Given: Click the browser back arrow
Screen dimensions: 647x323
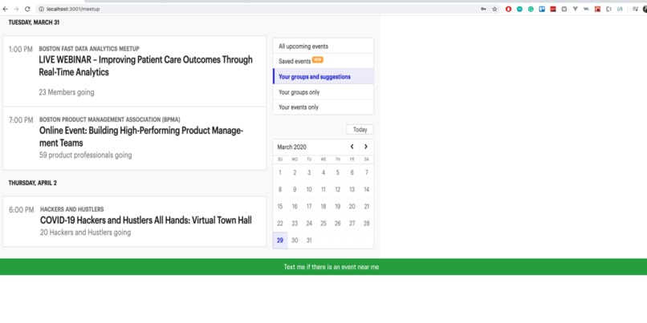Looking at the screenshot, I should point(6,9).
